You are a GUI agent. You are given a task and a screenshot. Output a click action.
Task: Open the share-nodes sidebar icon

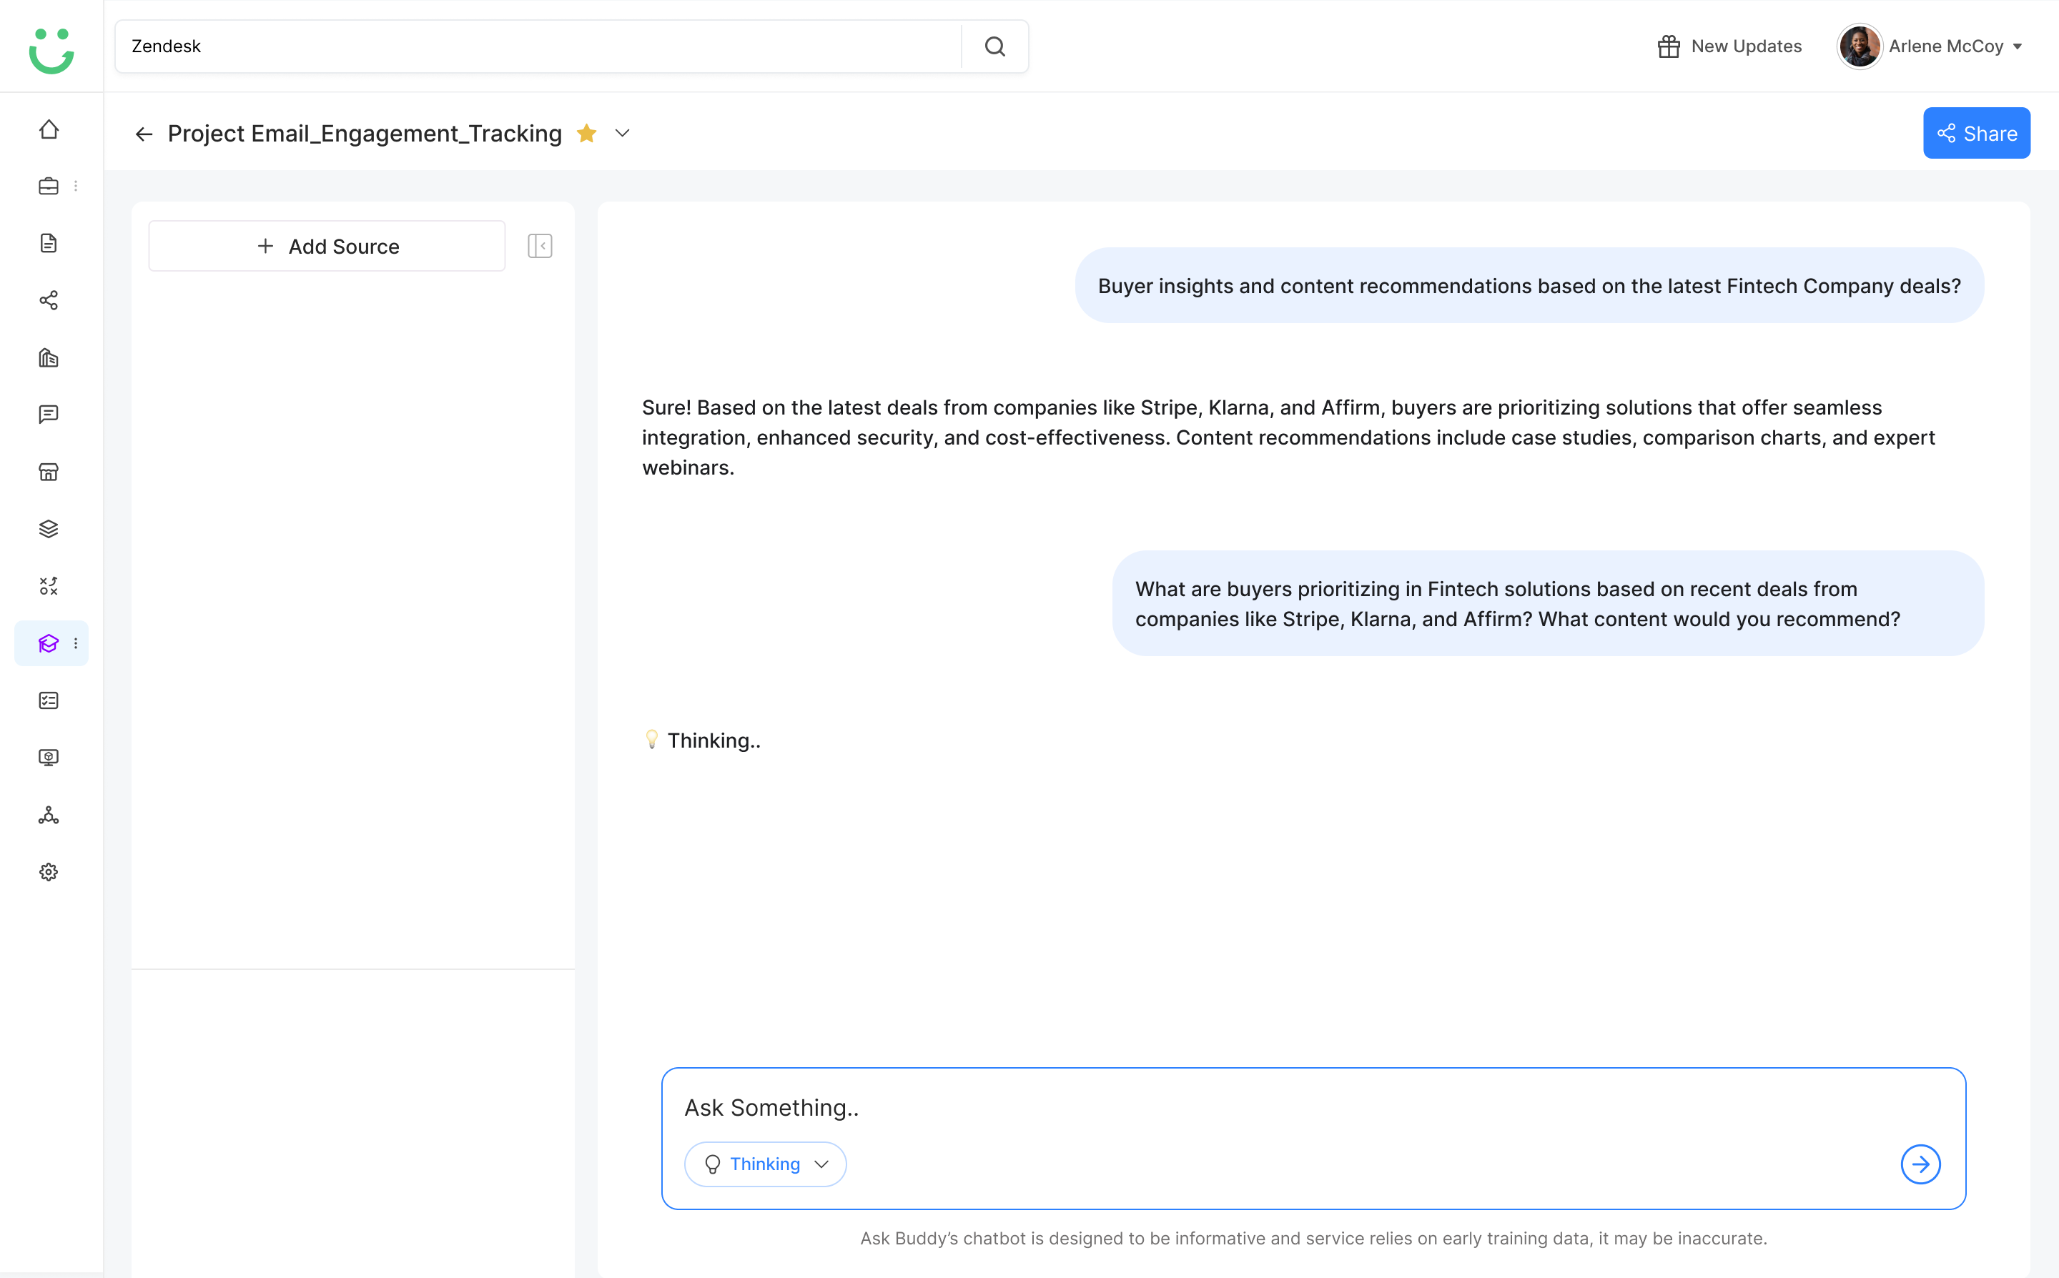(x=49, y=300)
